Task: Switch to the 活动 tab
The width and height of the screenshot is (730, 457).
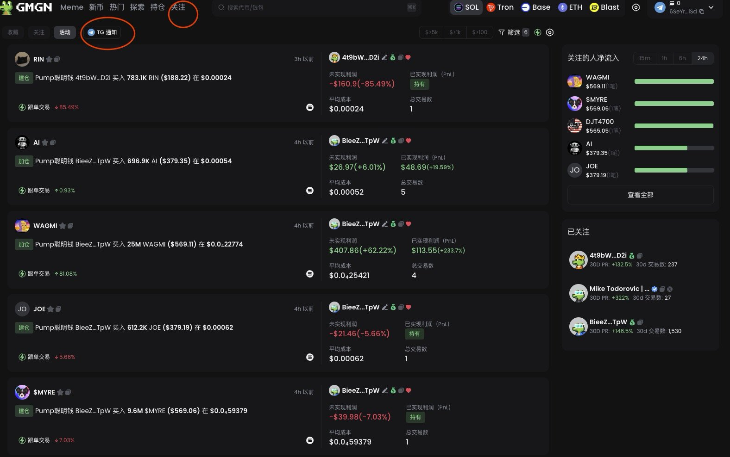Action: [65, 32]
